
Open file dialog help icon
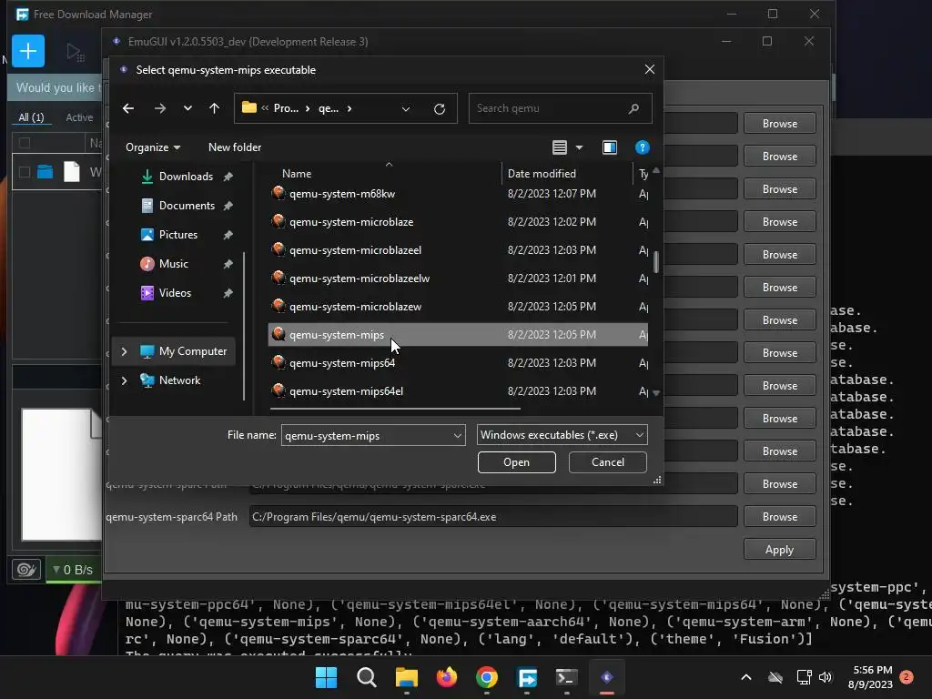coord(642,147)
